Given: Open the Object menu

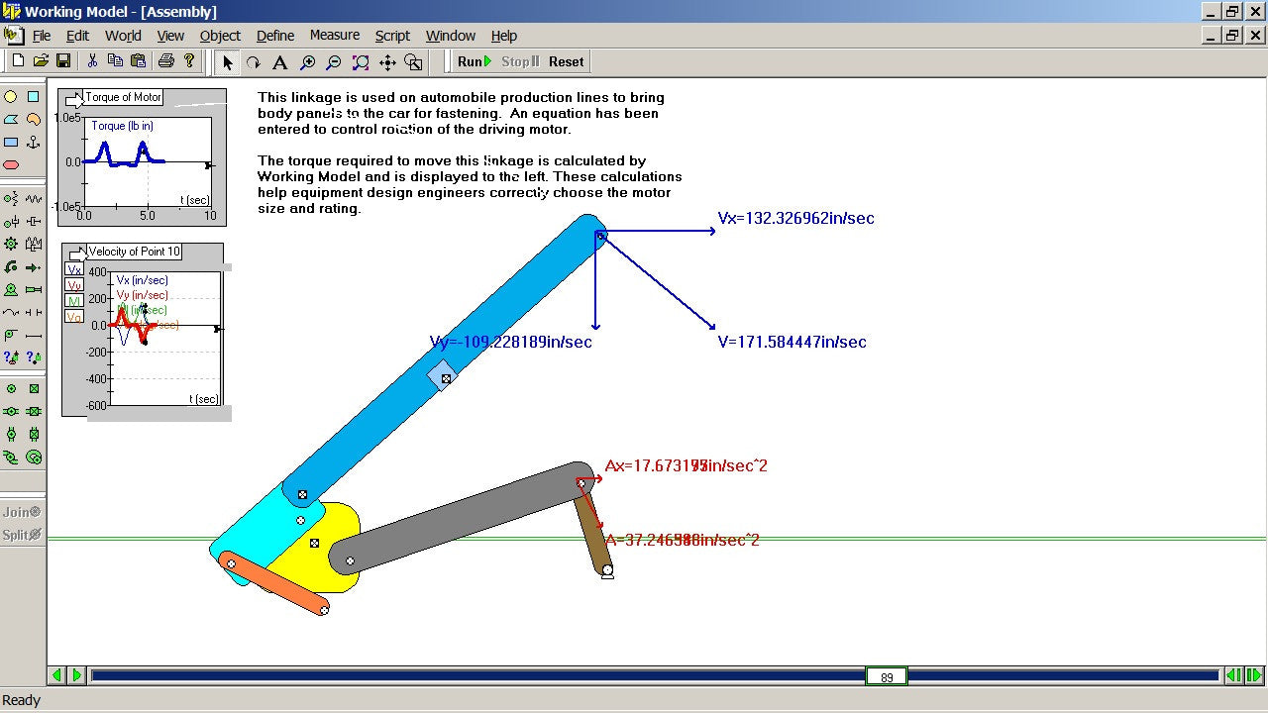Looking at the screenshot, I should point(220,36).
